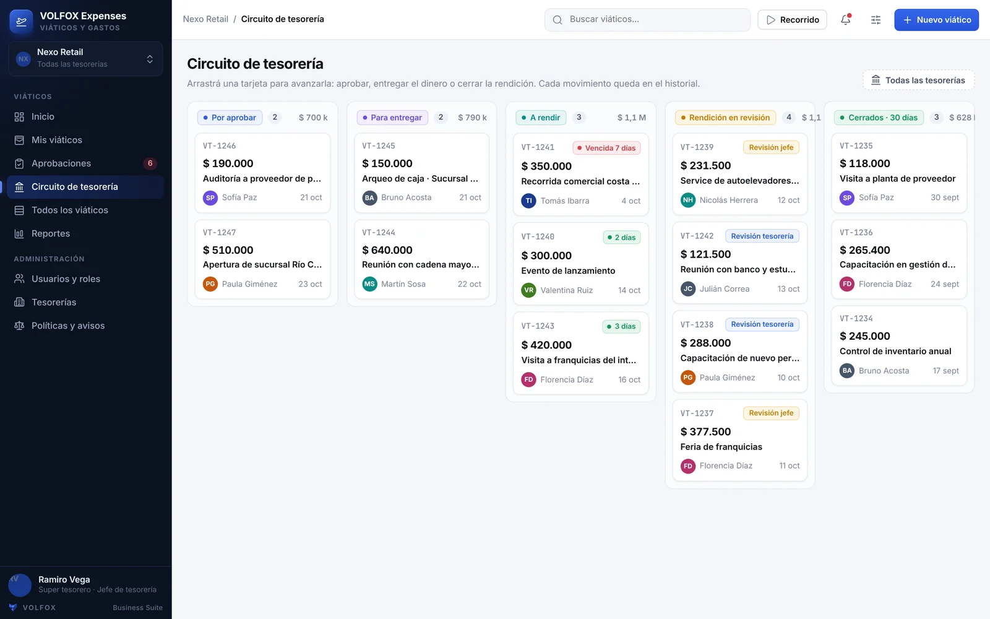Image resolution: width=990 pixels, height=619 pixels.
Task: Open the notifications bell
Action: click(846, 20)
